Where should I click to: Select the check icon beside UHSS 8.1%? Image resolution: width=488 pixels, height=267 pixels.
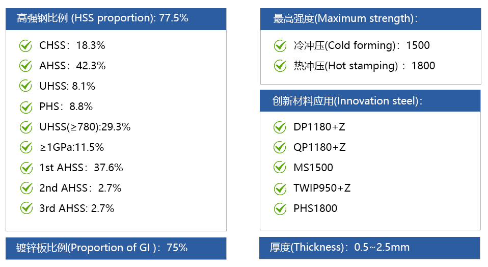pos(25,86)
